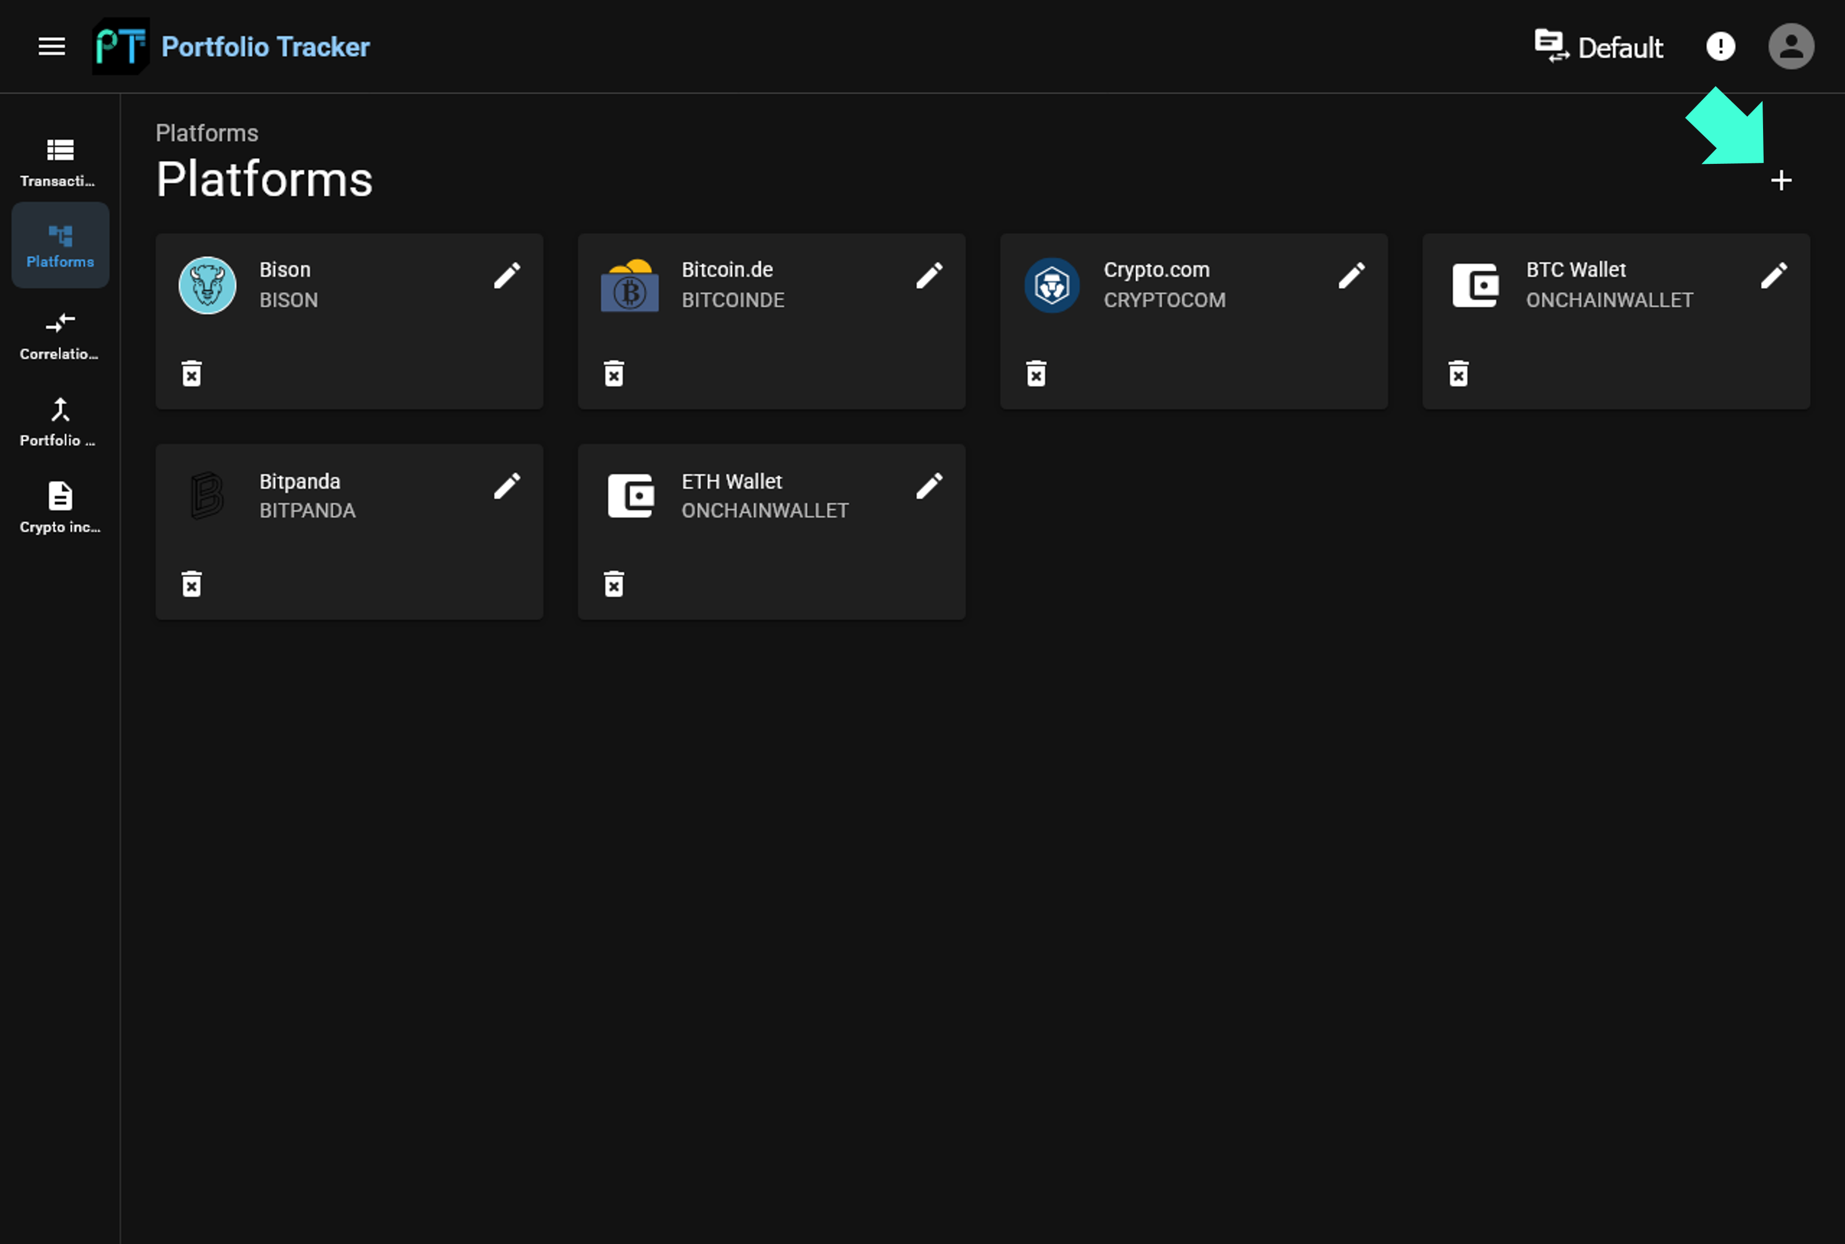Viewport: 1845px width, 1244px height.
Task: Select Platforms in sidebar
Action: coord(60,245)
